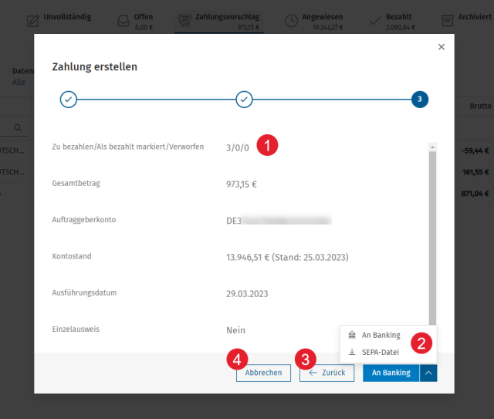
Task: Collapse the An Banking split-button chevron
Action: click(x=428, y=373)
